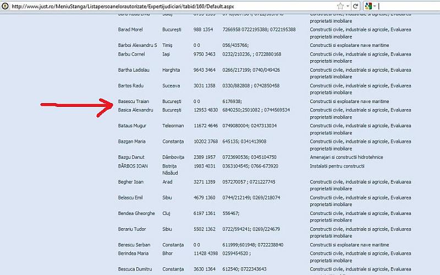Image resolution: width=440 pixels, height=275 pixels.
Task: Select 'Amenajari si constructii hidrotehnice' text
Action: (354, 158)
